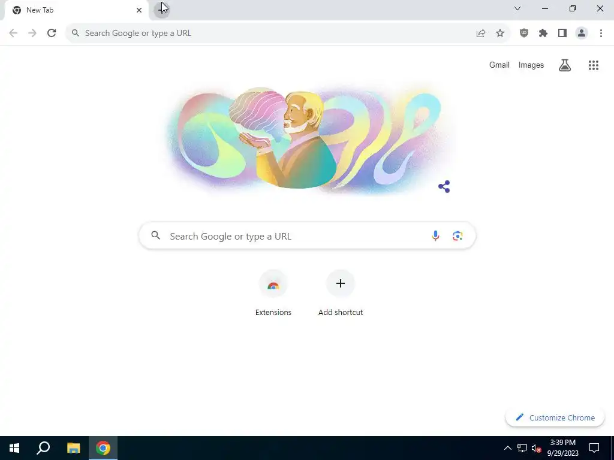Search by voice microphone icon
The width and height of the screenshot is (614, 460).
click(435, 235)
